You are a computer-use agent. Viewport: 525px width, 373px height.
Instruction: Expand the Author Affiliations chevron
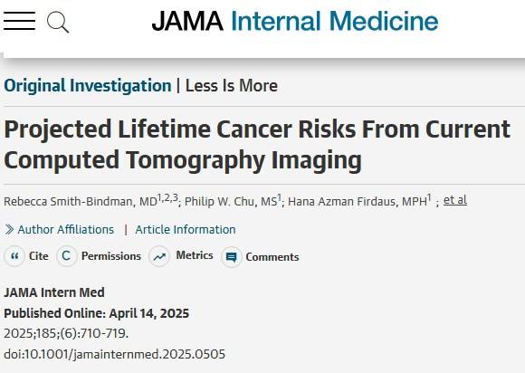tap(9, 230)
